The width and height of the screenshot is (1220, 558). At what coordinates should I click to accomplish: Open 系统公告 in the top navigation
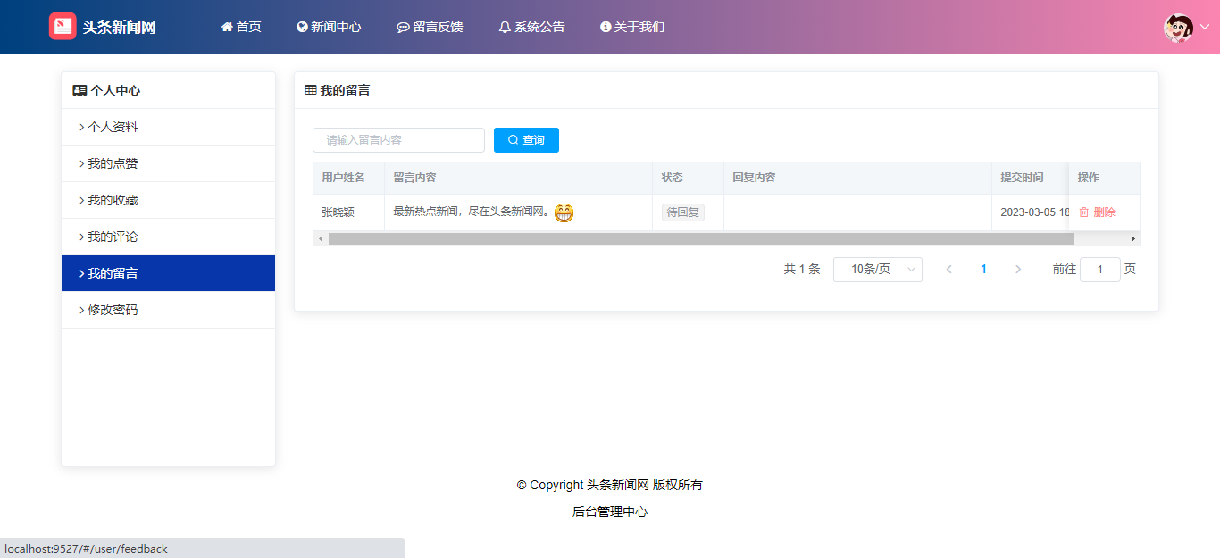[x=531, y=27]
